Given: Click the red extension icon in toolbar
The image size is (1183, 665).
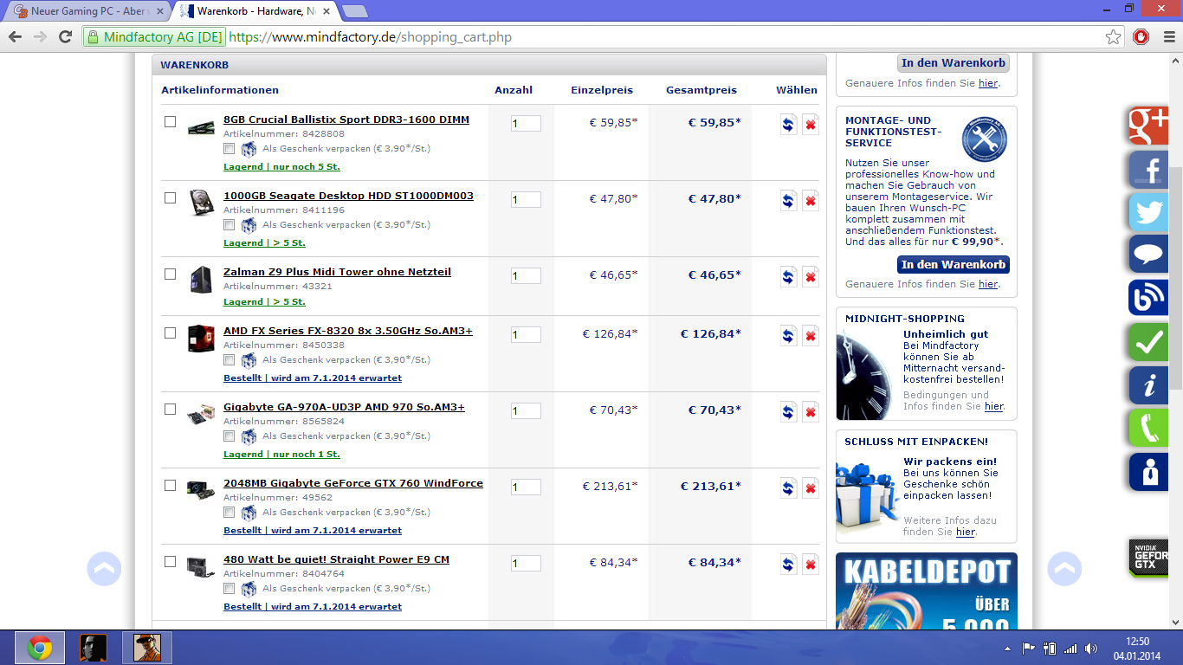Looking at the screenshot, I should point(1141,36).
